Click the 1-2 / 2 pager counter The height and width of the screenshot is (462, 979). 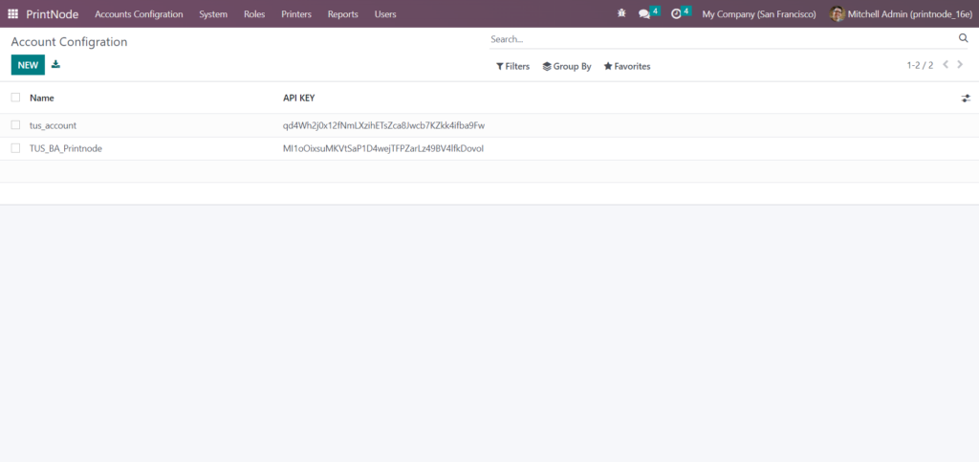(x=920, y=65)
